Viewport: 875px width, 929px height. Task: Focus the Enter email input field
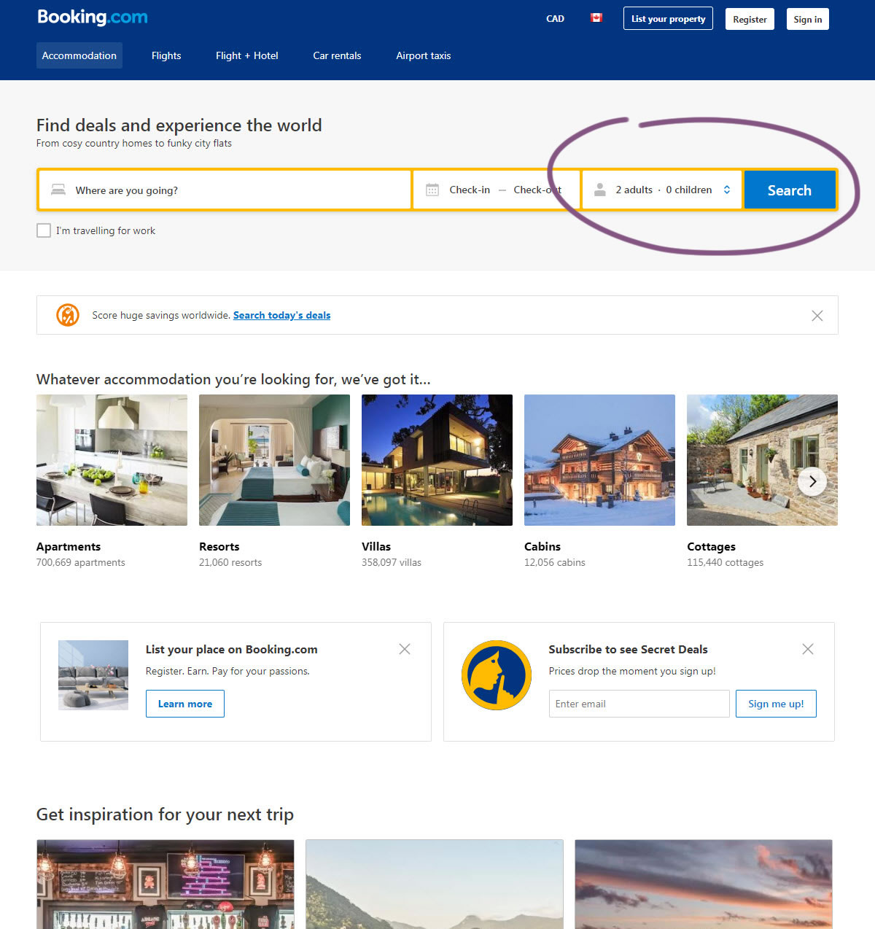click(x=639, y=704)
